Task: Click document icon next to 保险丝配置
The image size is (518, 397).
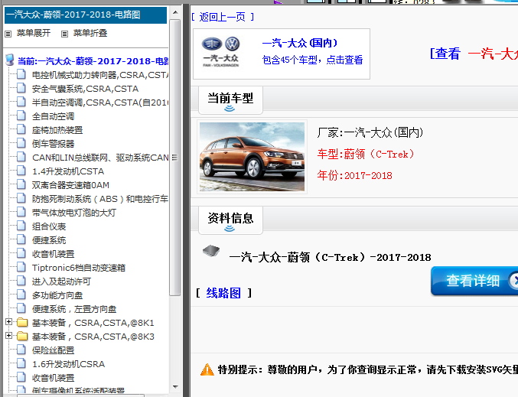Action: point(21,350)
